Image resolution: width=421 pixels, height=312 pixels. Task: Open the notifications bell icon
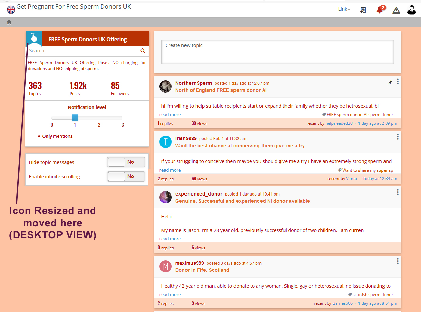(x=380, y=9)
